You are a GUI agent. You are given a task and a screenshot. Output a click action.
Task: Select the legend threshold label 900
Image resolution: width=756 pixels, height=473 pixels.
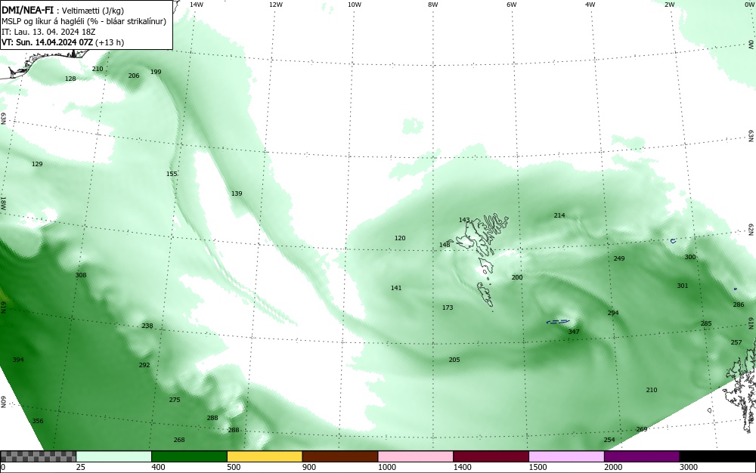(x=309, y=467)
